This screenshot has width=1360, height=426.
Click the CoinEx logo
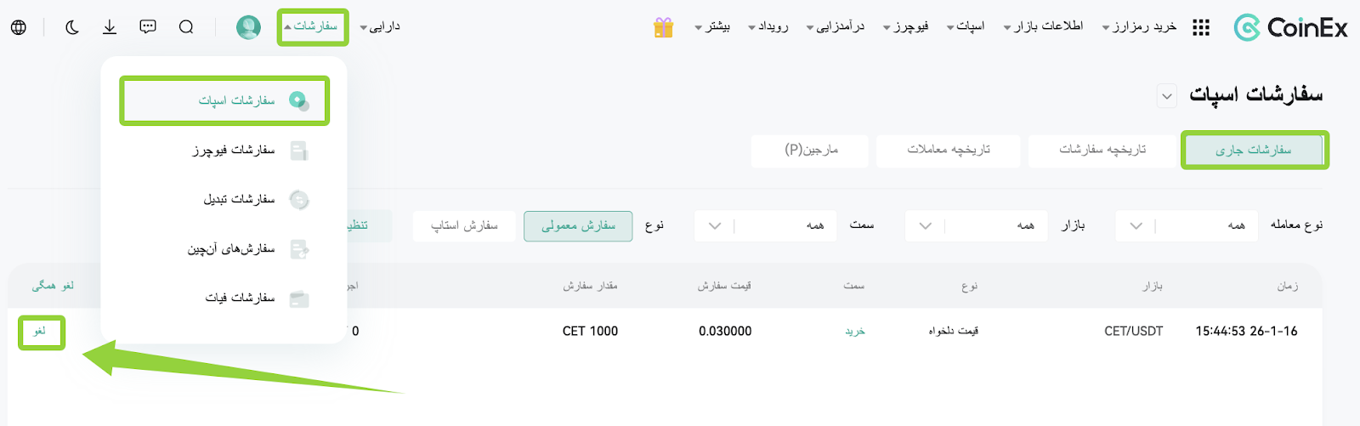click(1290, 27)
